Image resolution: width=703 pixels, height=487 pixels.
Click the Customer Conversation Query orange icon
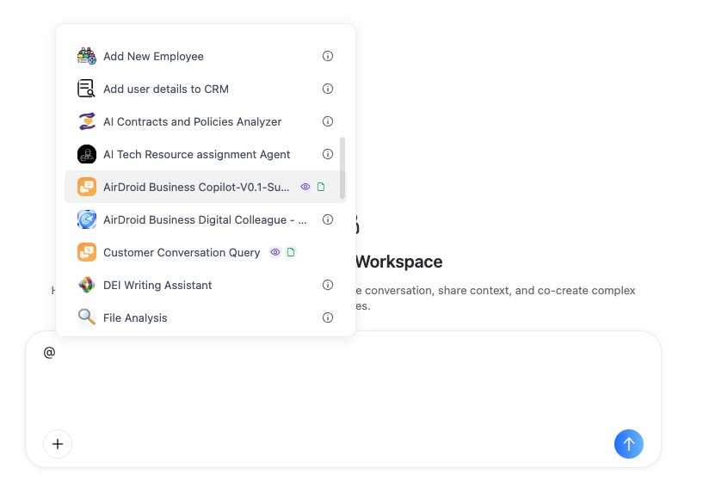[x=87, y=252]
